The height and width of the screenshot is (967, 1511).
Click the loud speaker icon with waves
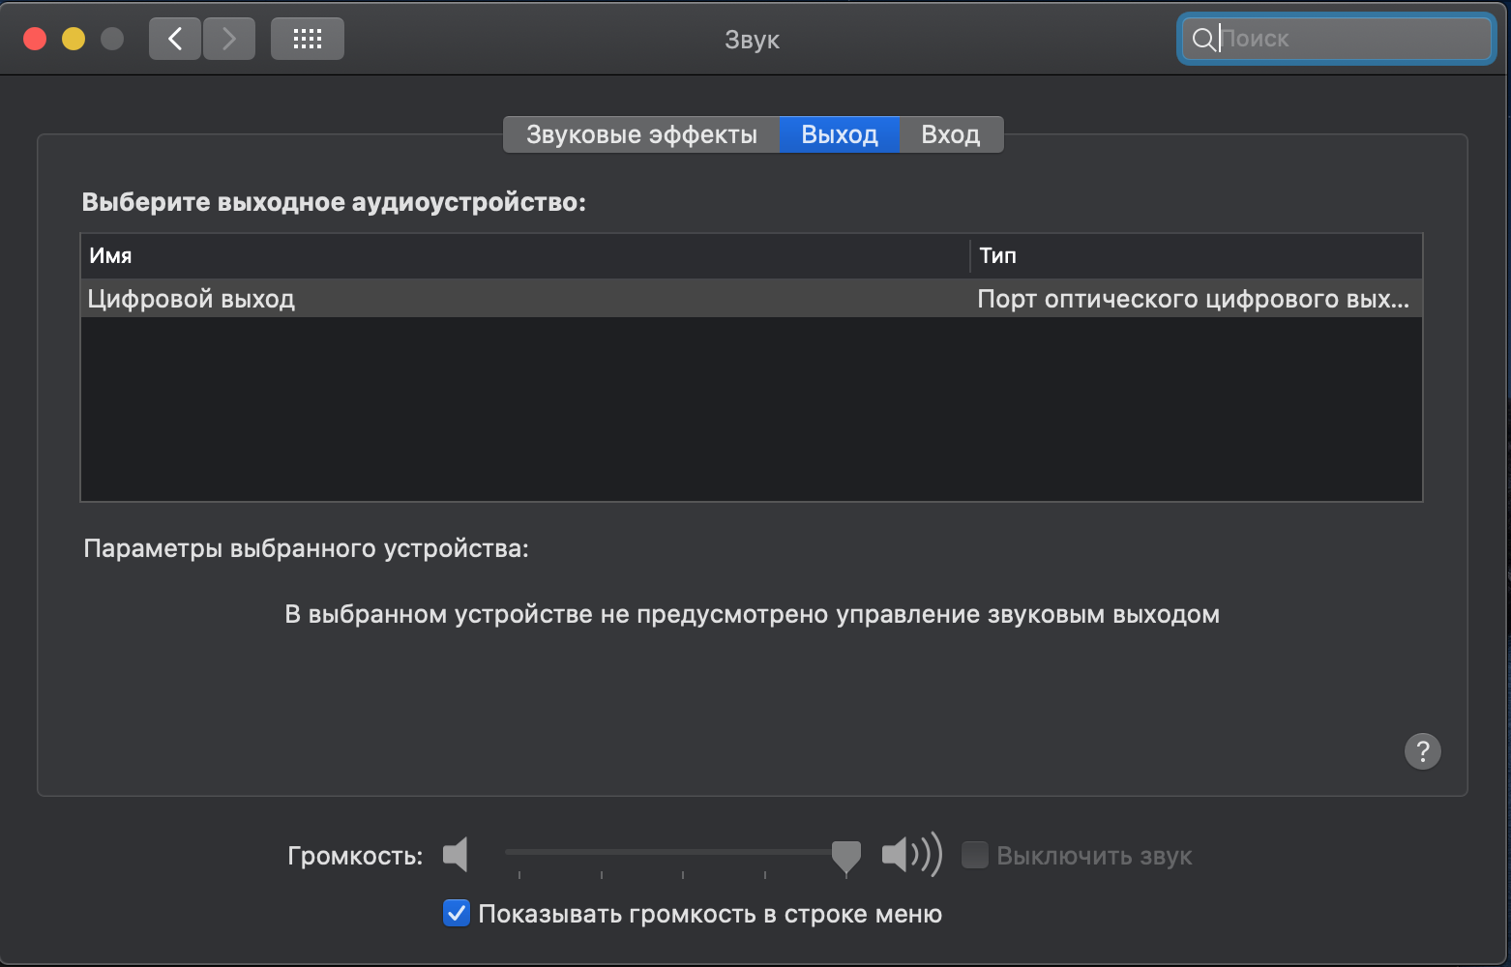[910, 855]
